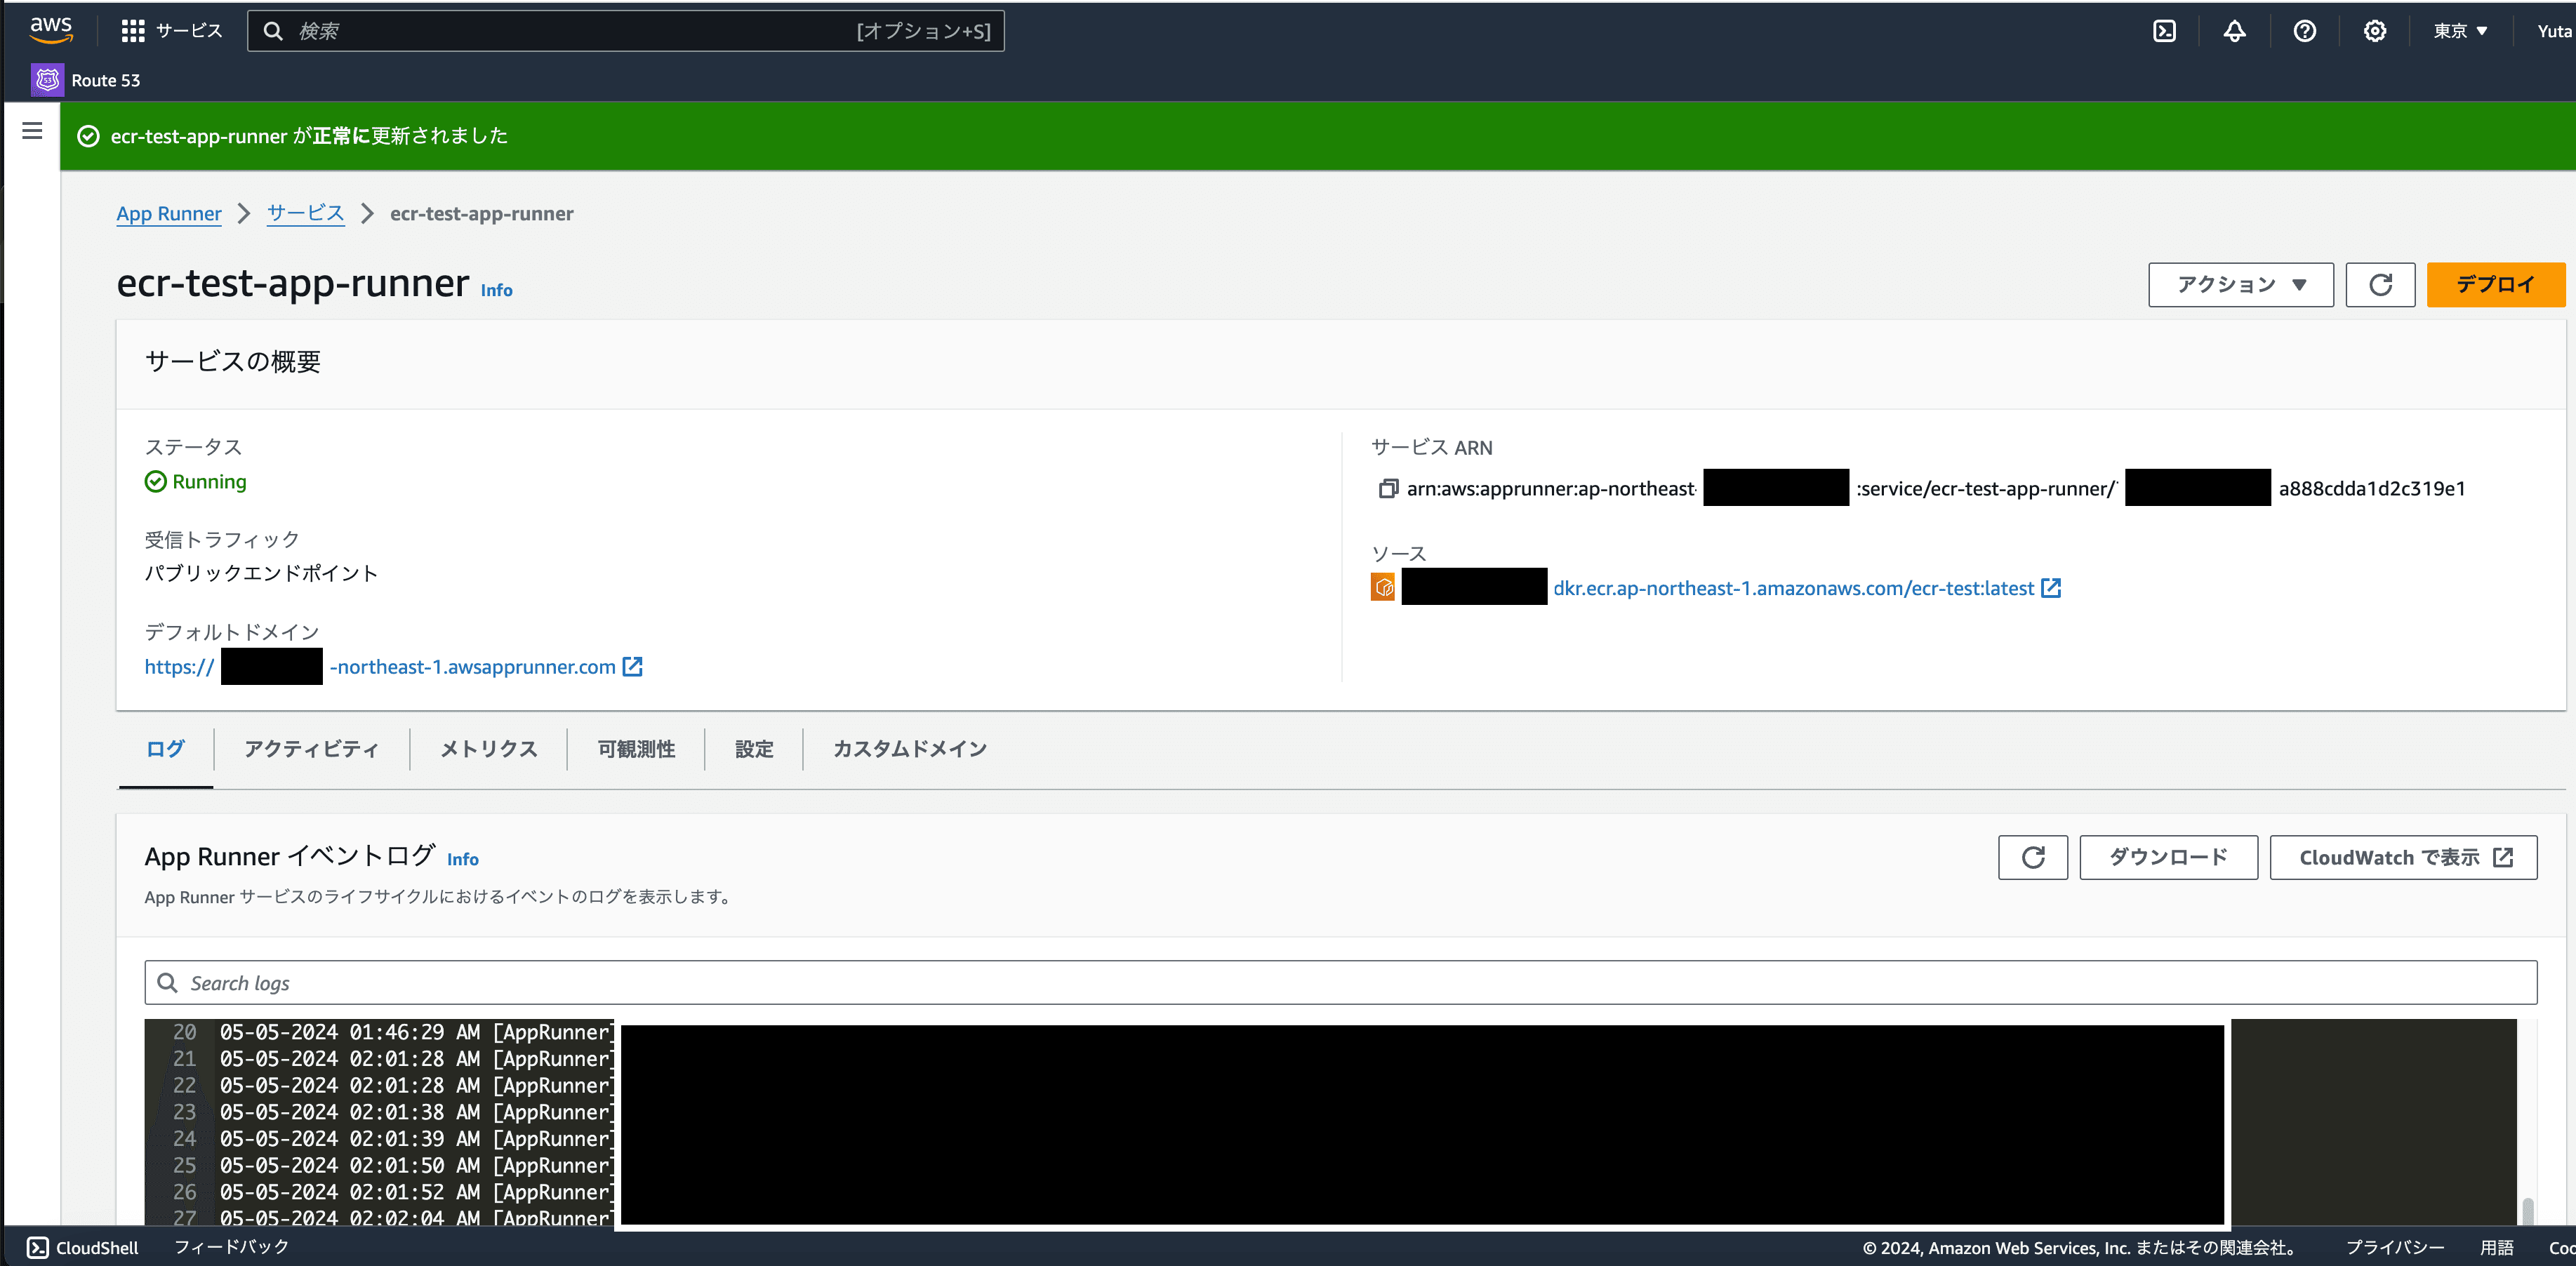This screenshot has width=2576, height=1266.
Task: Open CloudShell from the footer
Action: [x=83, y=1248]
